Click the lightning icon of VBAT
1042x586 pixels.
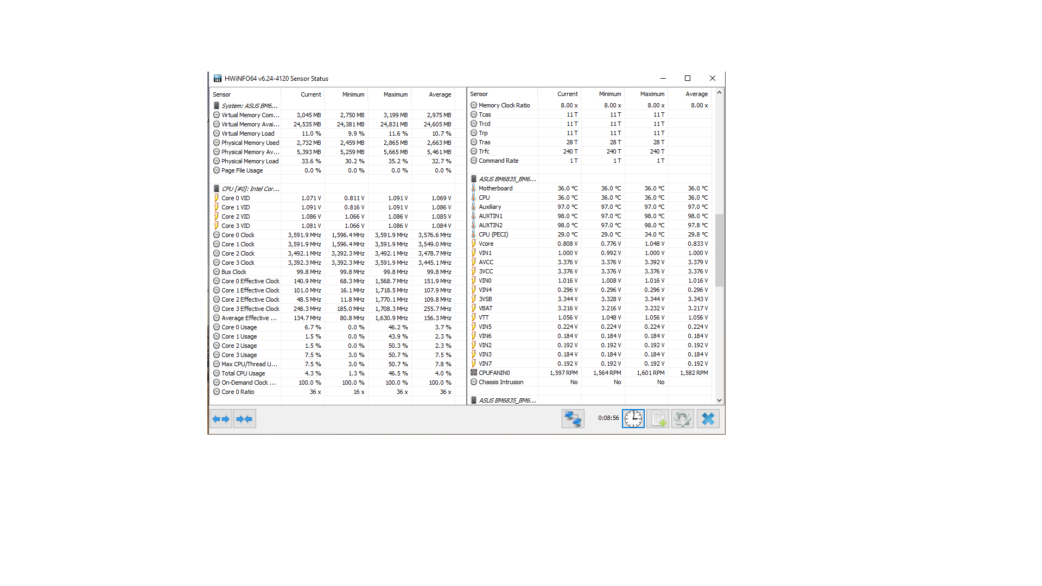coord(474,308)
